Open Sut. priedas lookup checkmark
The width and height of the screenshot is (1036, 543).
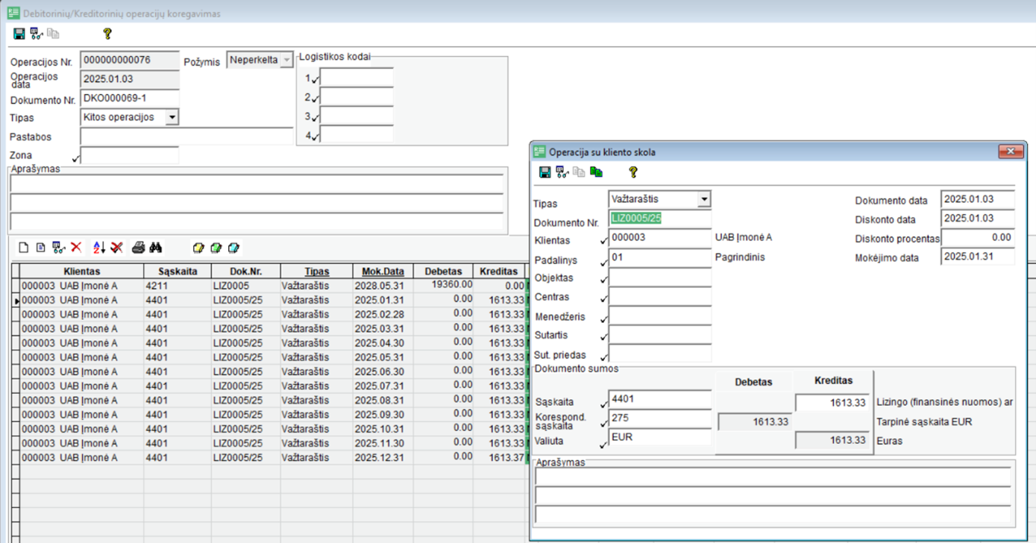603,357
